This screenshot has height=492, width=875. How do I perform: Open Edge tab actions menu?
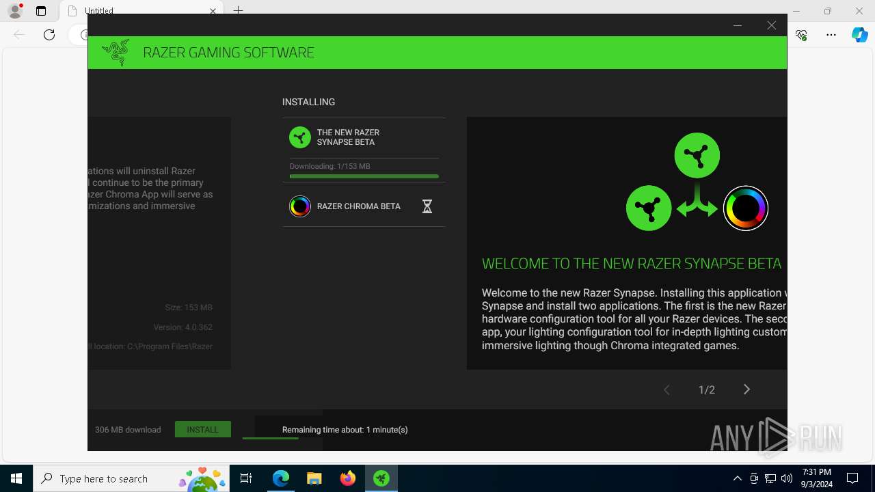click(x=41, y=11)
